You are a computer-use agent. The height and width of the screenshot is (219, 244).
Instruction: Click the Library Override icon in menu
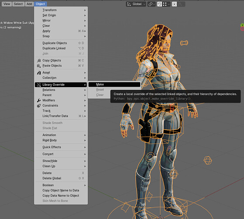(x=39, y=85)
